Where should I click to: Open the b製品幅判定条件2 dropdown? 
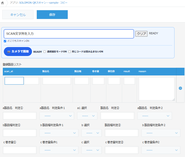point(161,133)
